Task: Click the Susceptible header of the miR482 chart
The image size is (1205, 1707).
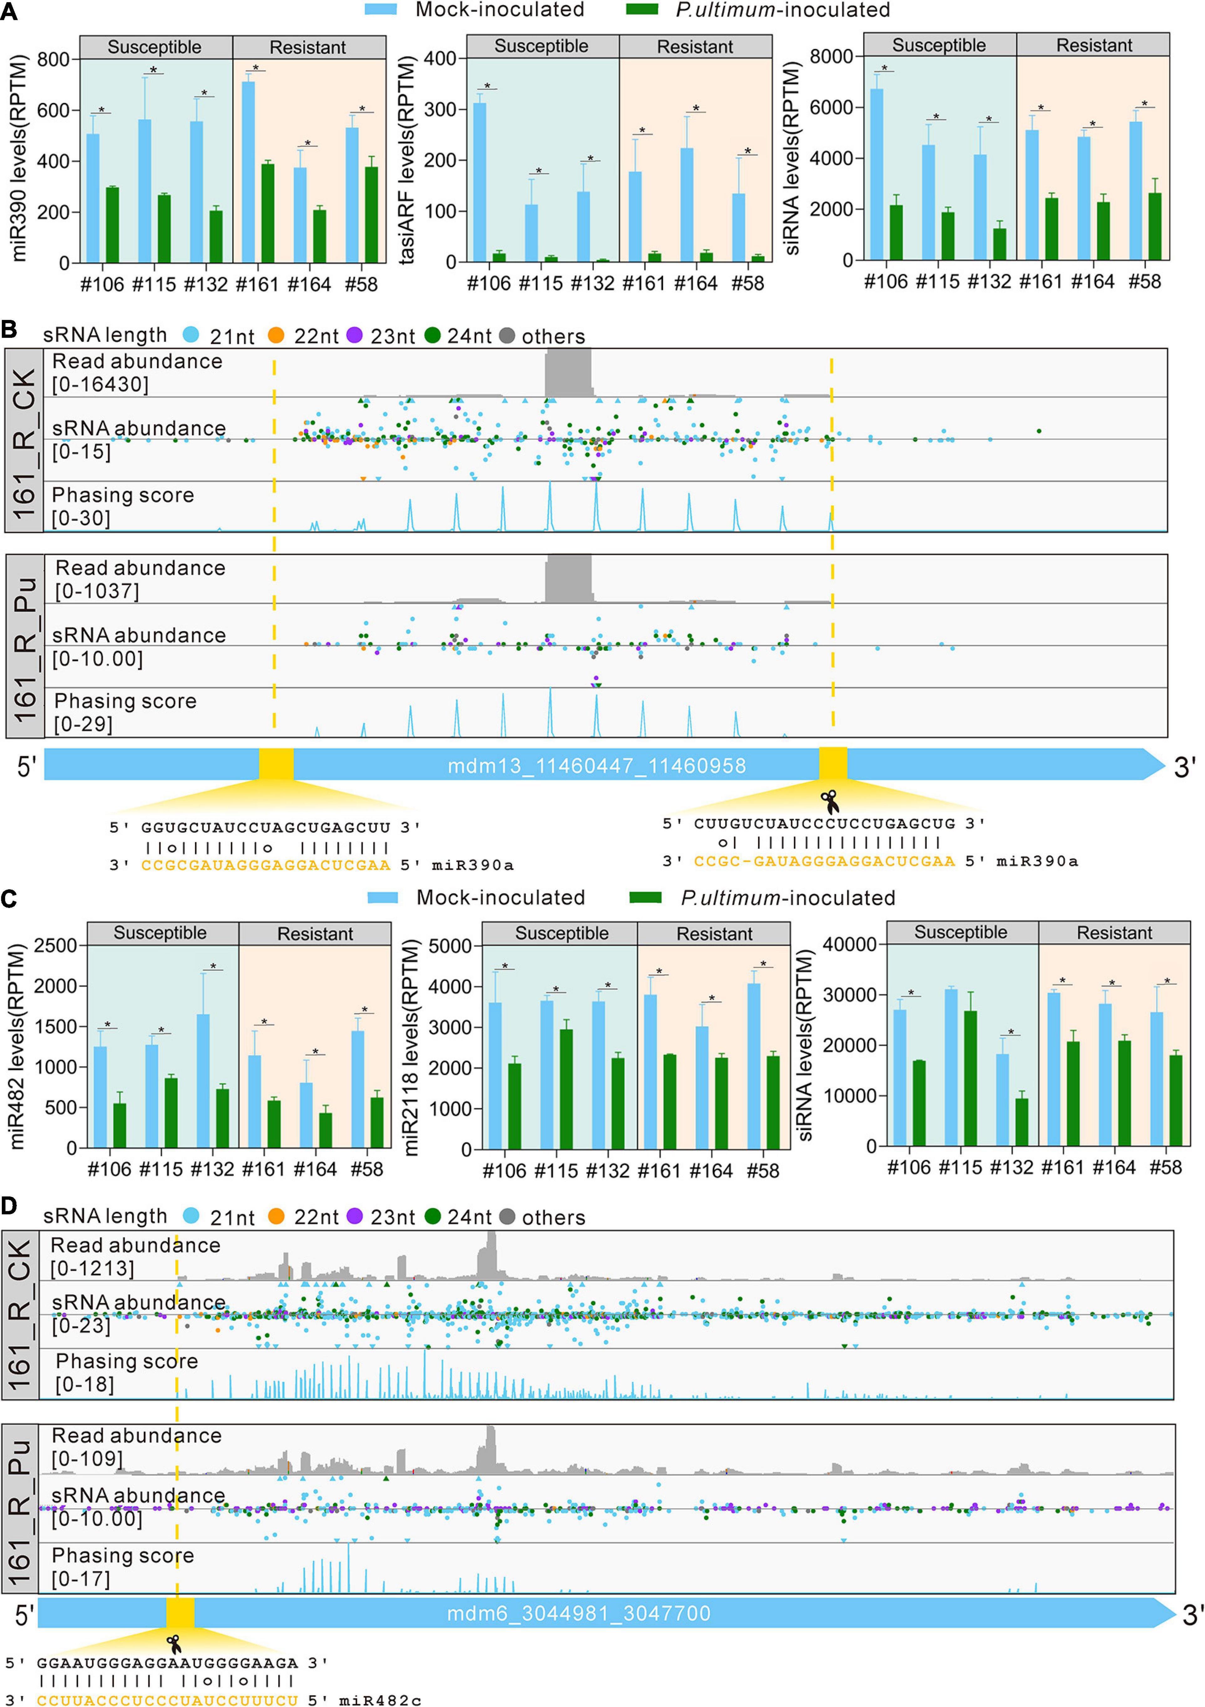Action: click(x=163, y=933)
